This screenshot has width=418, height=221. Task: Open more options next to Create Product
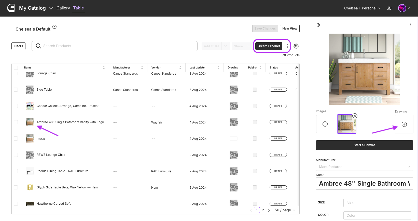(287, 46)
